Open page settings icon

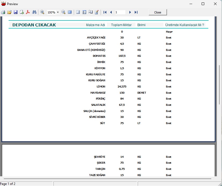pyautogui.click(x=90, y=12)
